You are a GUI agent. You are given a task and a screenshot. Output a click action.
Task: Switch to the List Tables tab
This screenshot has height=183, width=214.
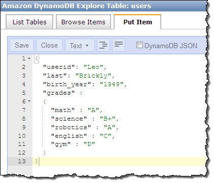(29, 22)
